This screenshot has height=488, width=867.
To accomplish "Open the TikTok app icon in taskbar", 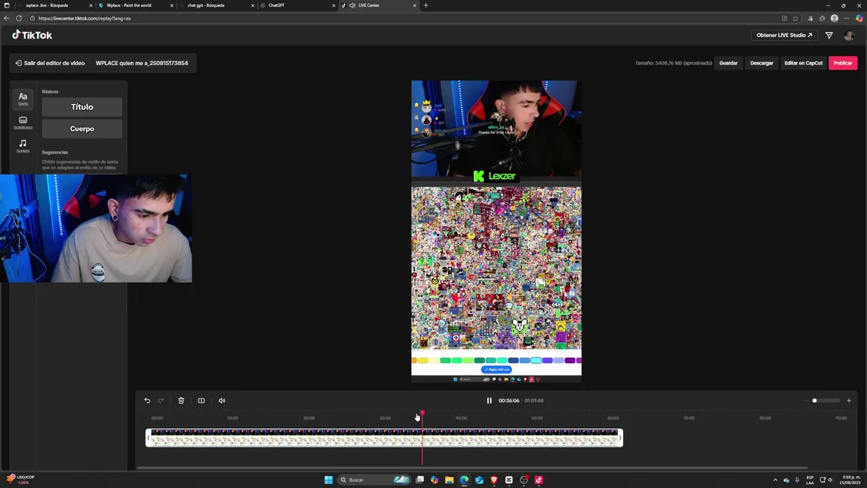I will click(538, 480).
